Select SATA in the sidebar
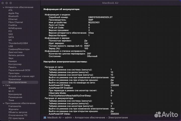Viewport: 181px width, 121px height. click(x=11, y=37)
